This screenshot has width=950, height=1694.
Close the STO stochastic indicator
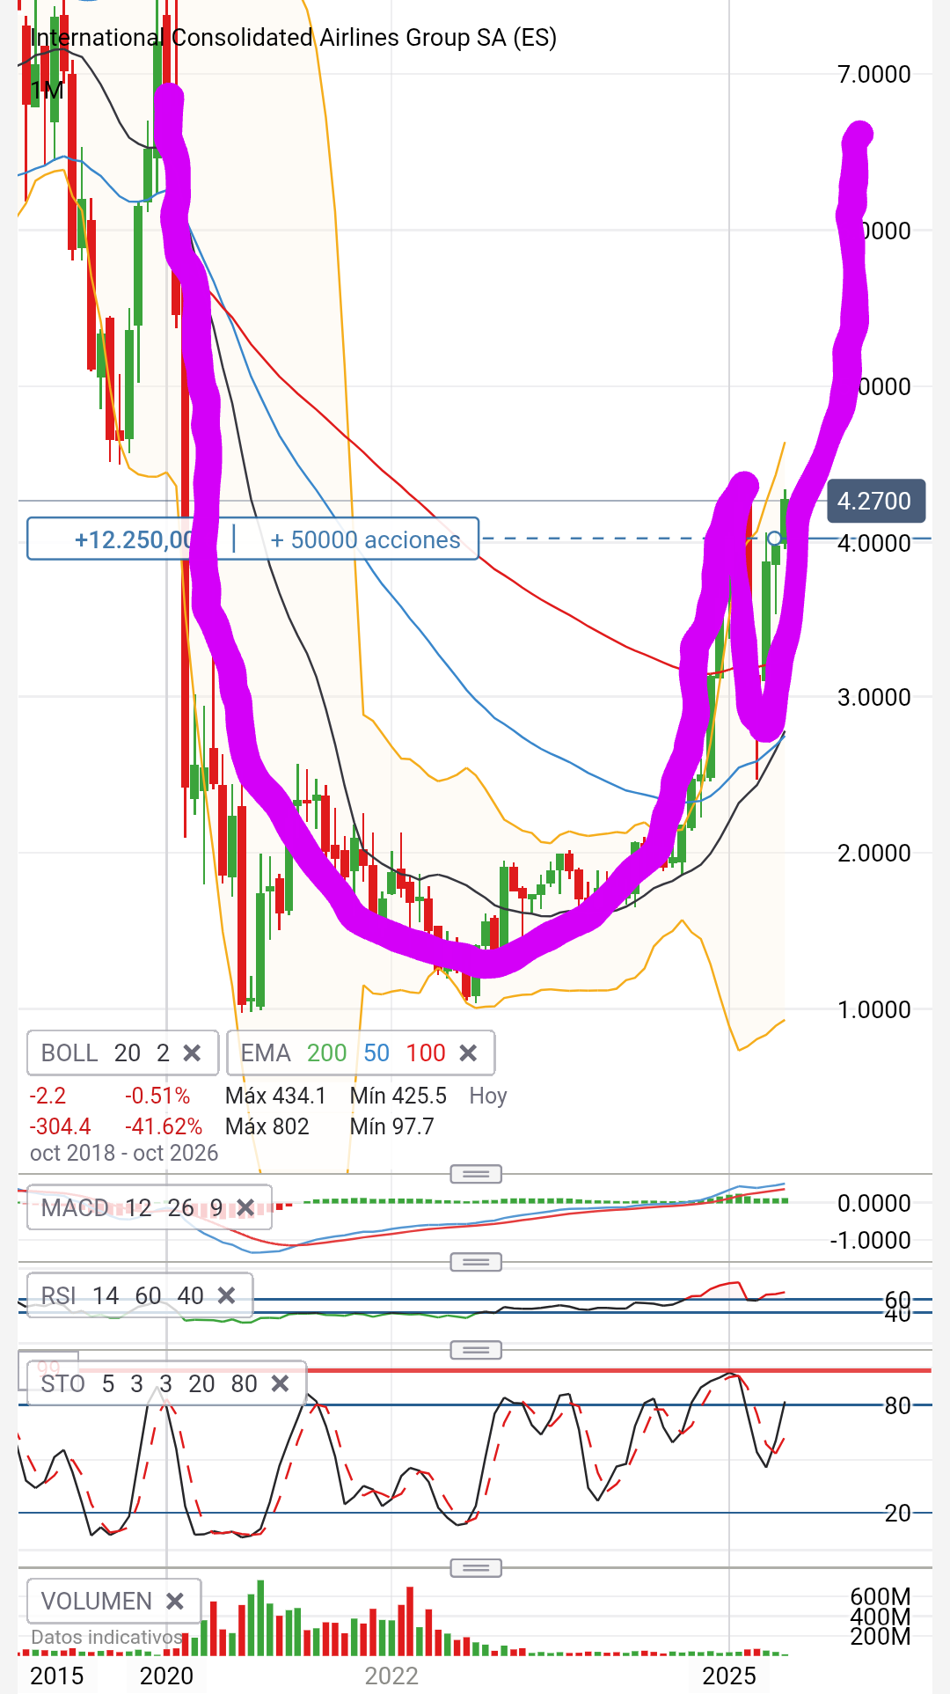point(280,1383)
